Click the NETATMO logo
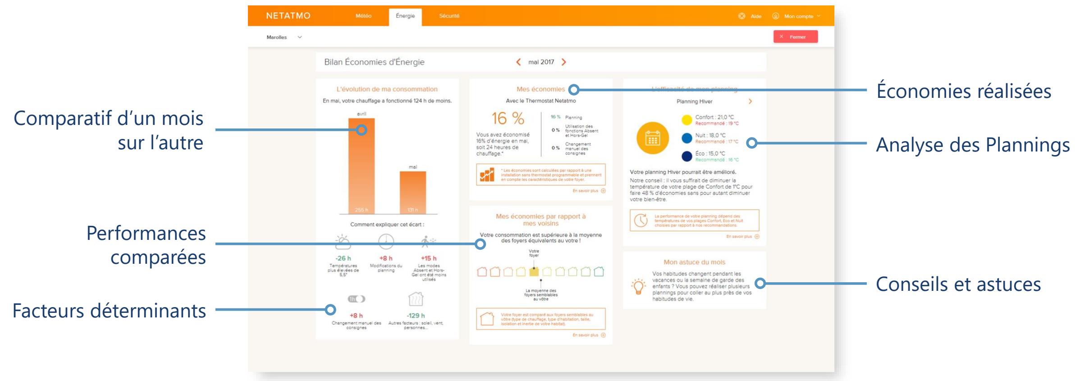 coord(288,16)
